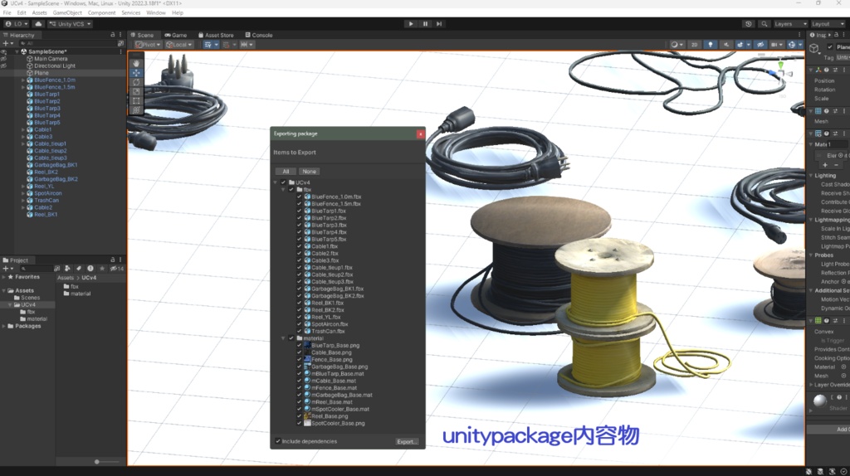Toggle scene lighting lightbulb icon
The image size is (850, 476).
pyautogui.click(x=711, y=45)
